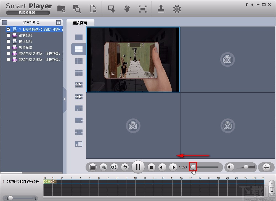Click the fullscreen fit icon in toolbar
The width and height of the screenshot is (276, 201).
(142, 9)
